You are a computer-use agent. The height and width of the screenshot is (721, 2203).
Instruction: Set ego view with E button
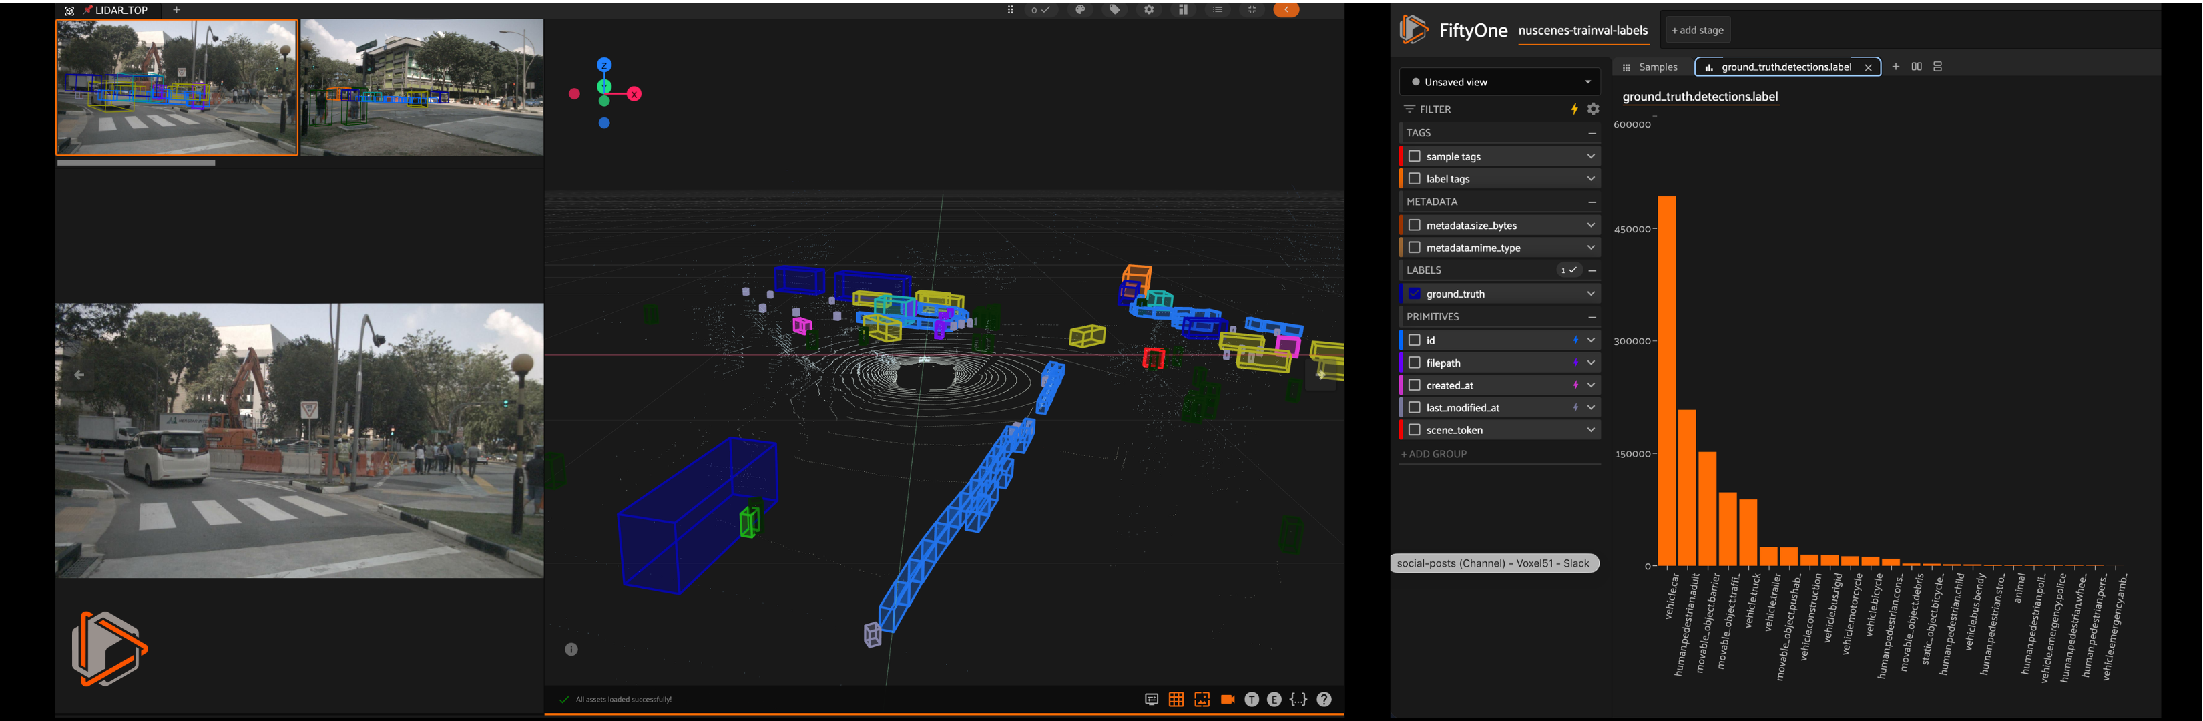pos(1274,700)
